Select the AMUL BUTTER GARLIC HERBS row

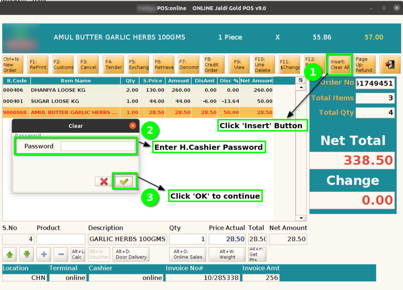click(x=138, y=112)
